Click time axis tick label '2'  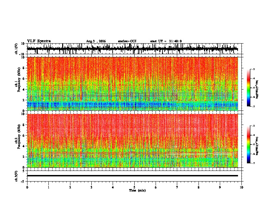click(70, 187)
